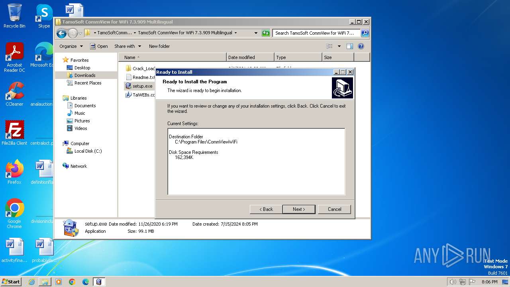The image size is (510, 287).
Task: Open Internet Explorer from the taskbar
Action: [x=31, y=282]
